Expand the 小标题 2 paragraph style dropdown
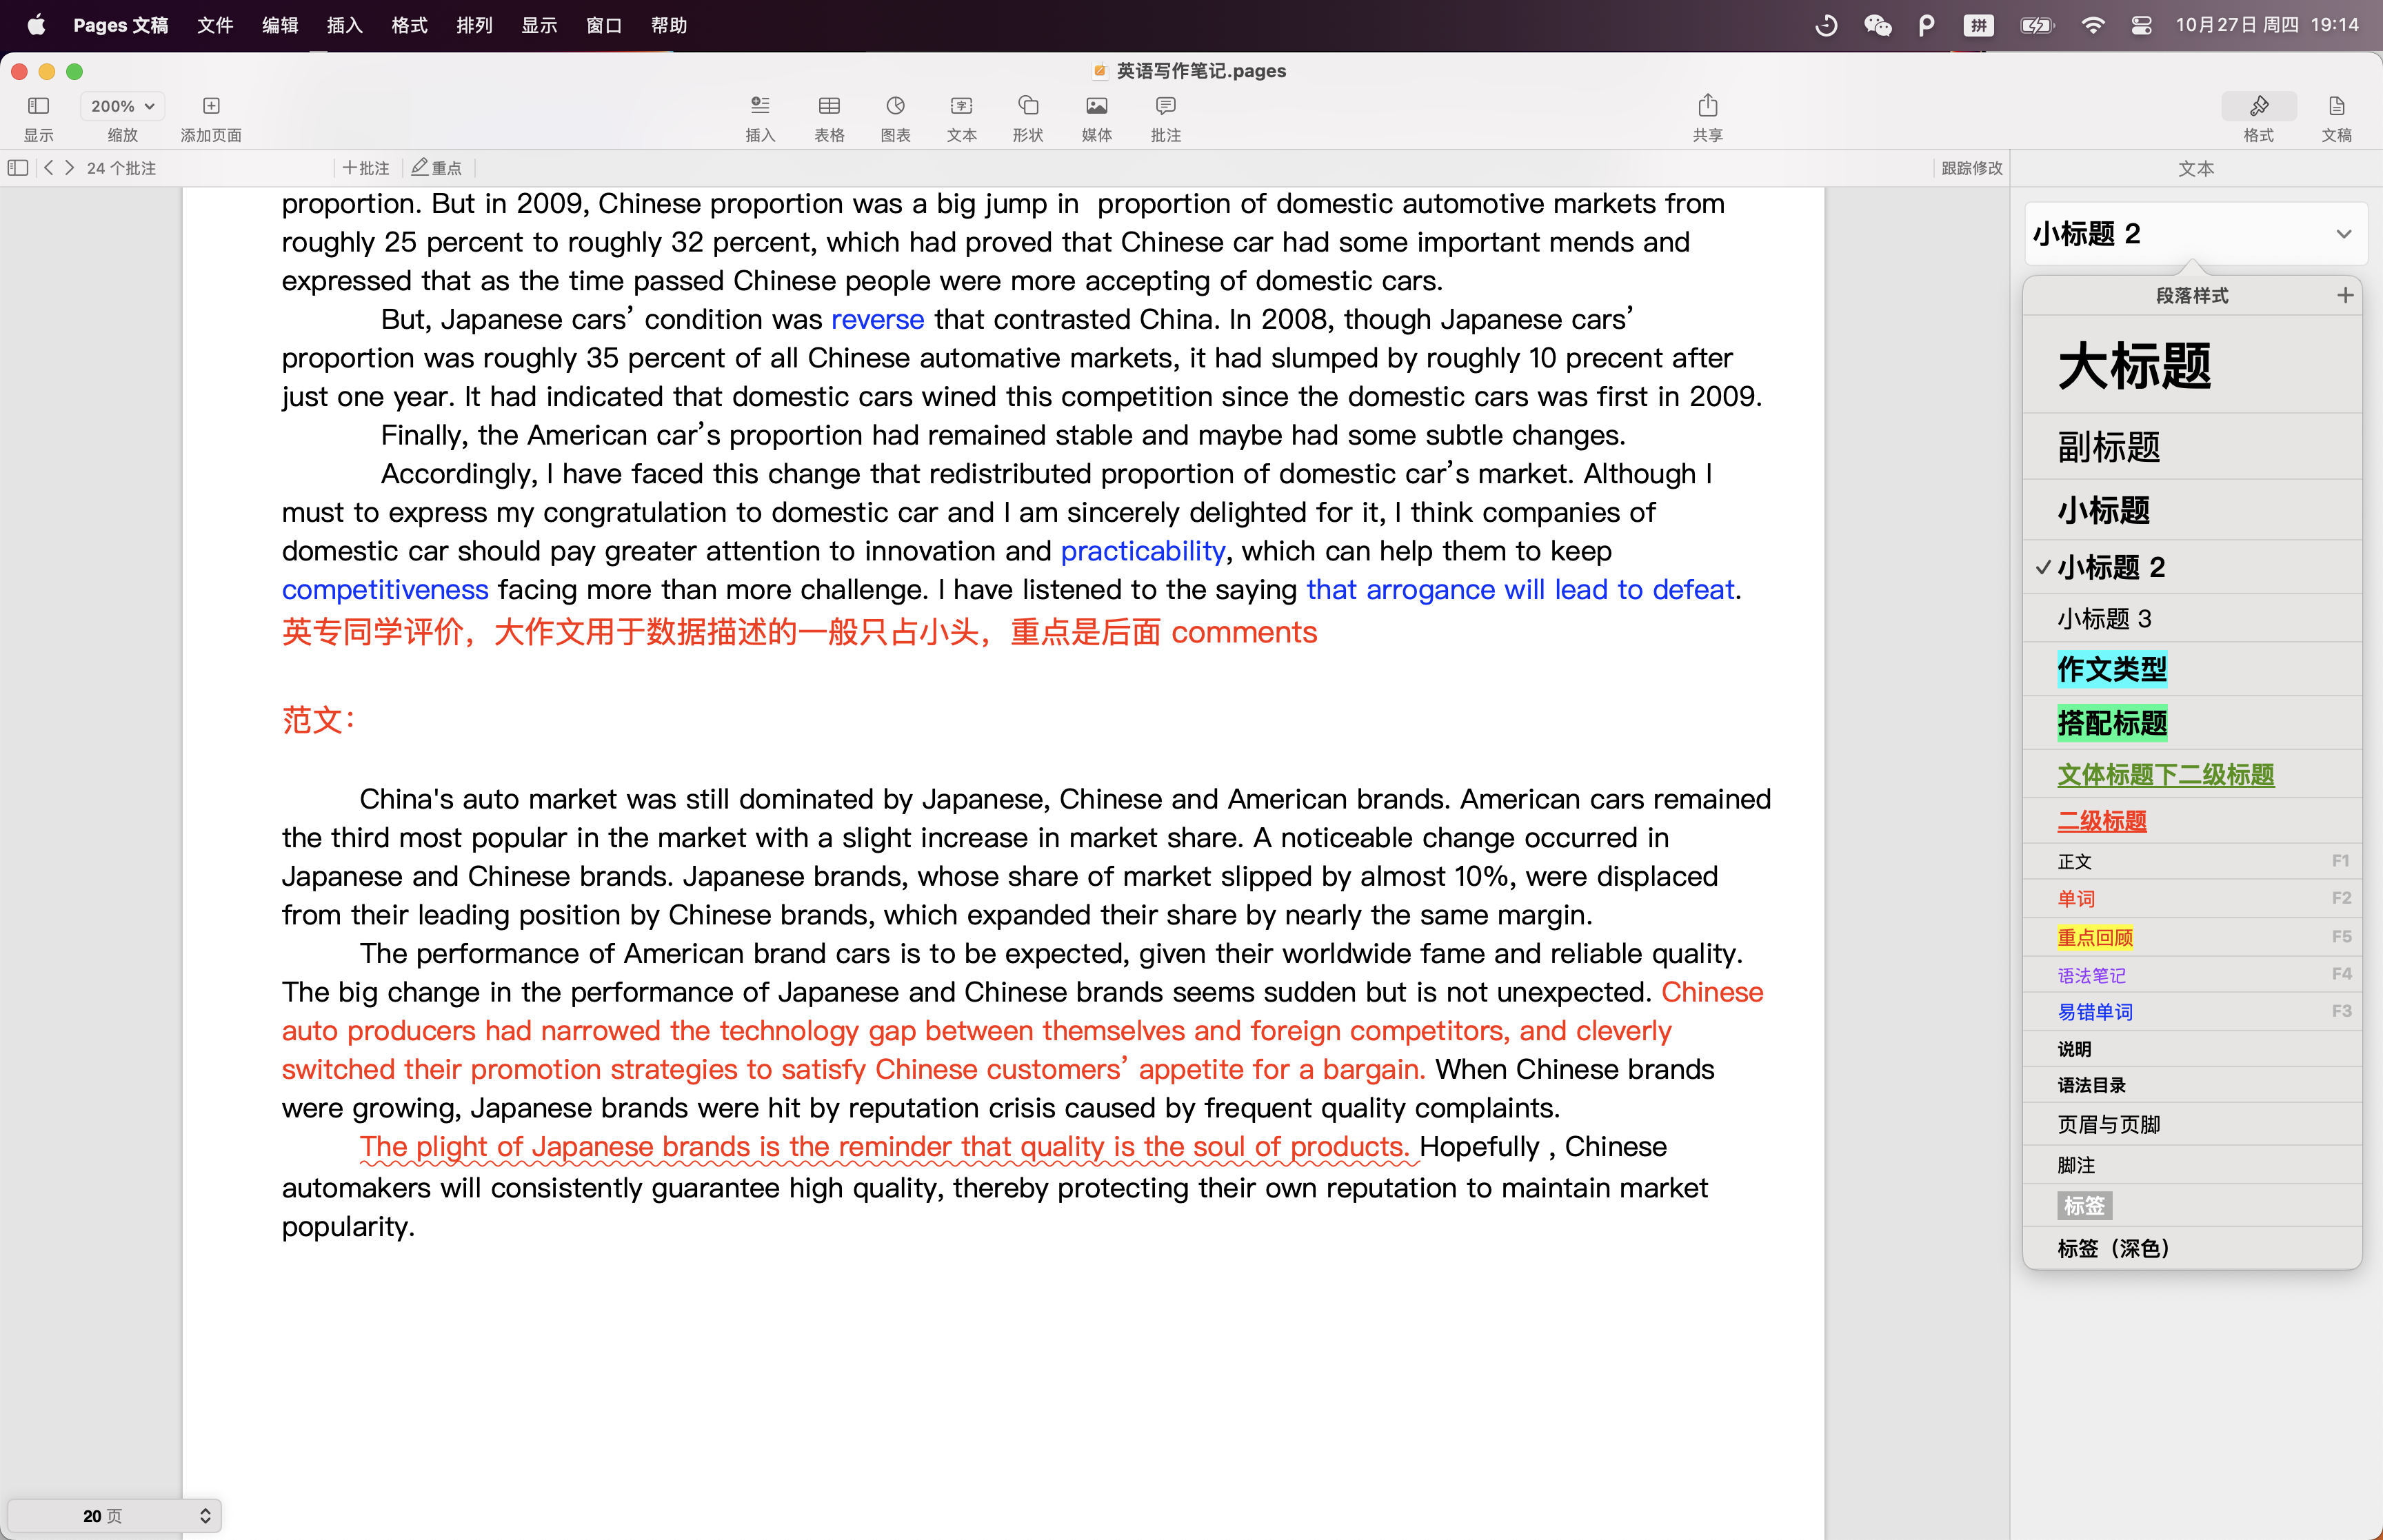 pyautogui.click(x=2343, y=234)
